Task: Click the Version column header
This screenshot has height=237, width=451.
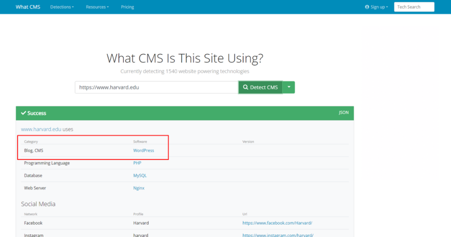Action: pos(248,141)
